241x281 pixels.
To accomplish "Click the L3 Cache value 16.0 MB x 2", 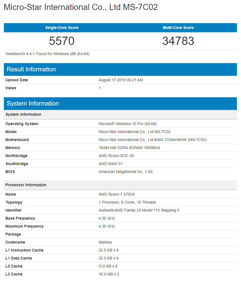I will (x=109, y=274).
